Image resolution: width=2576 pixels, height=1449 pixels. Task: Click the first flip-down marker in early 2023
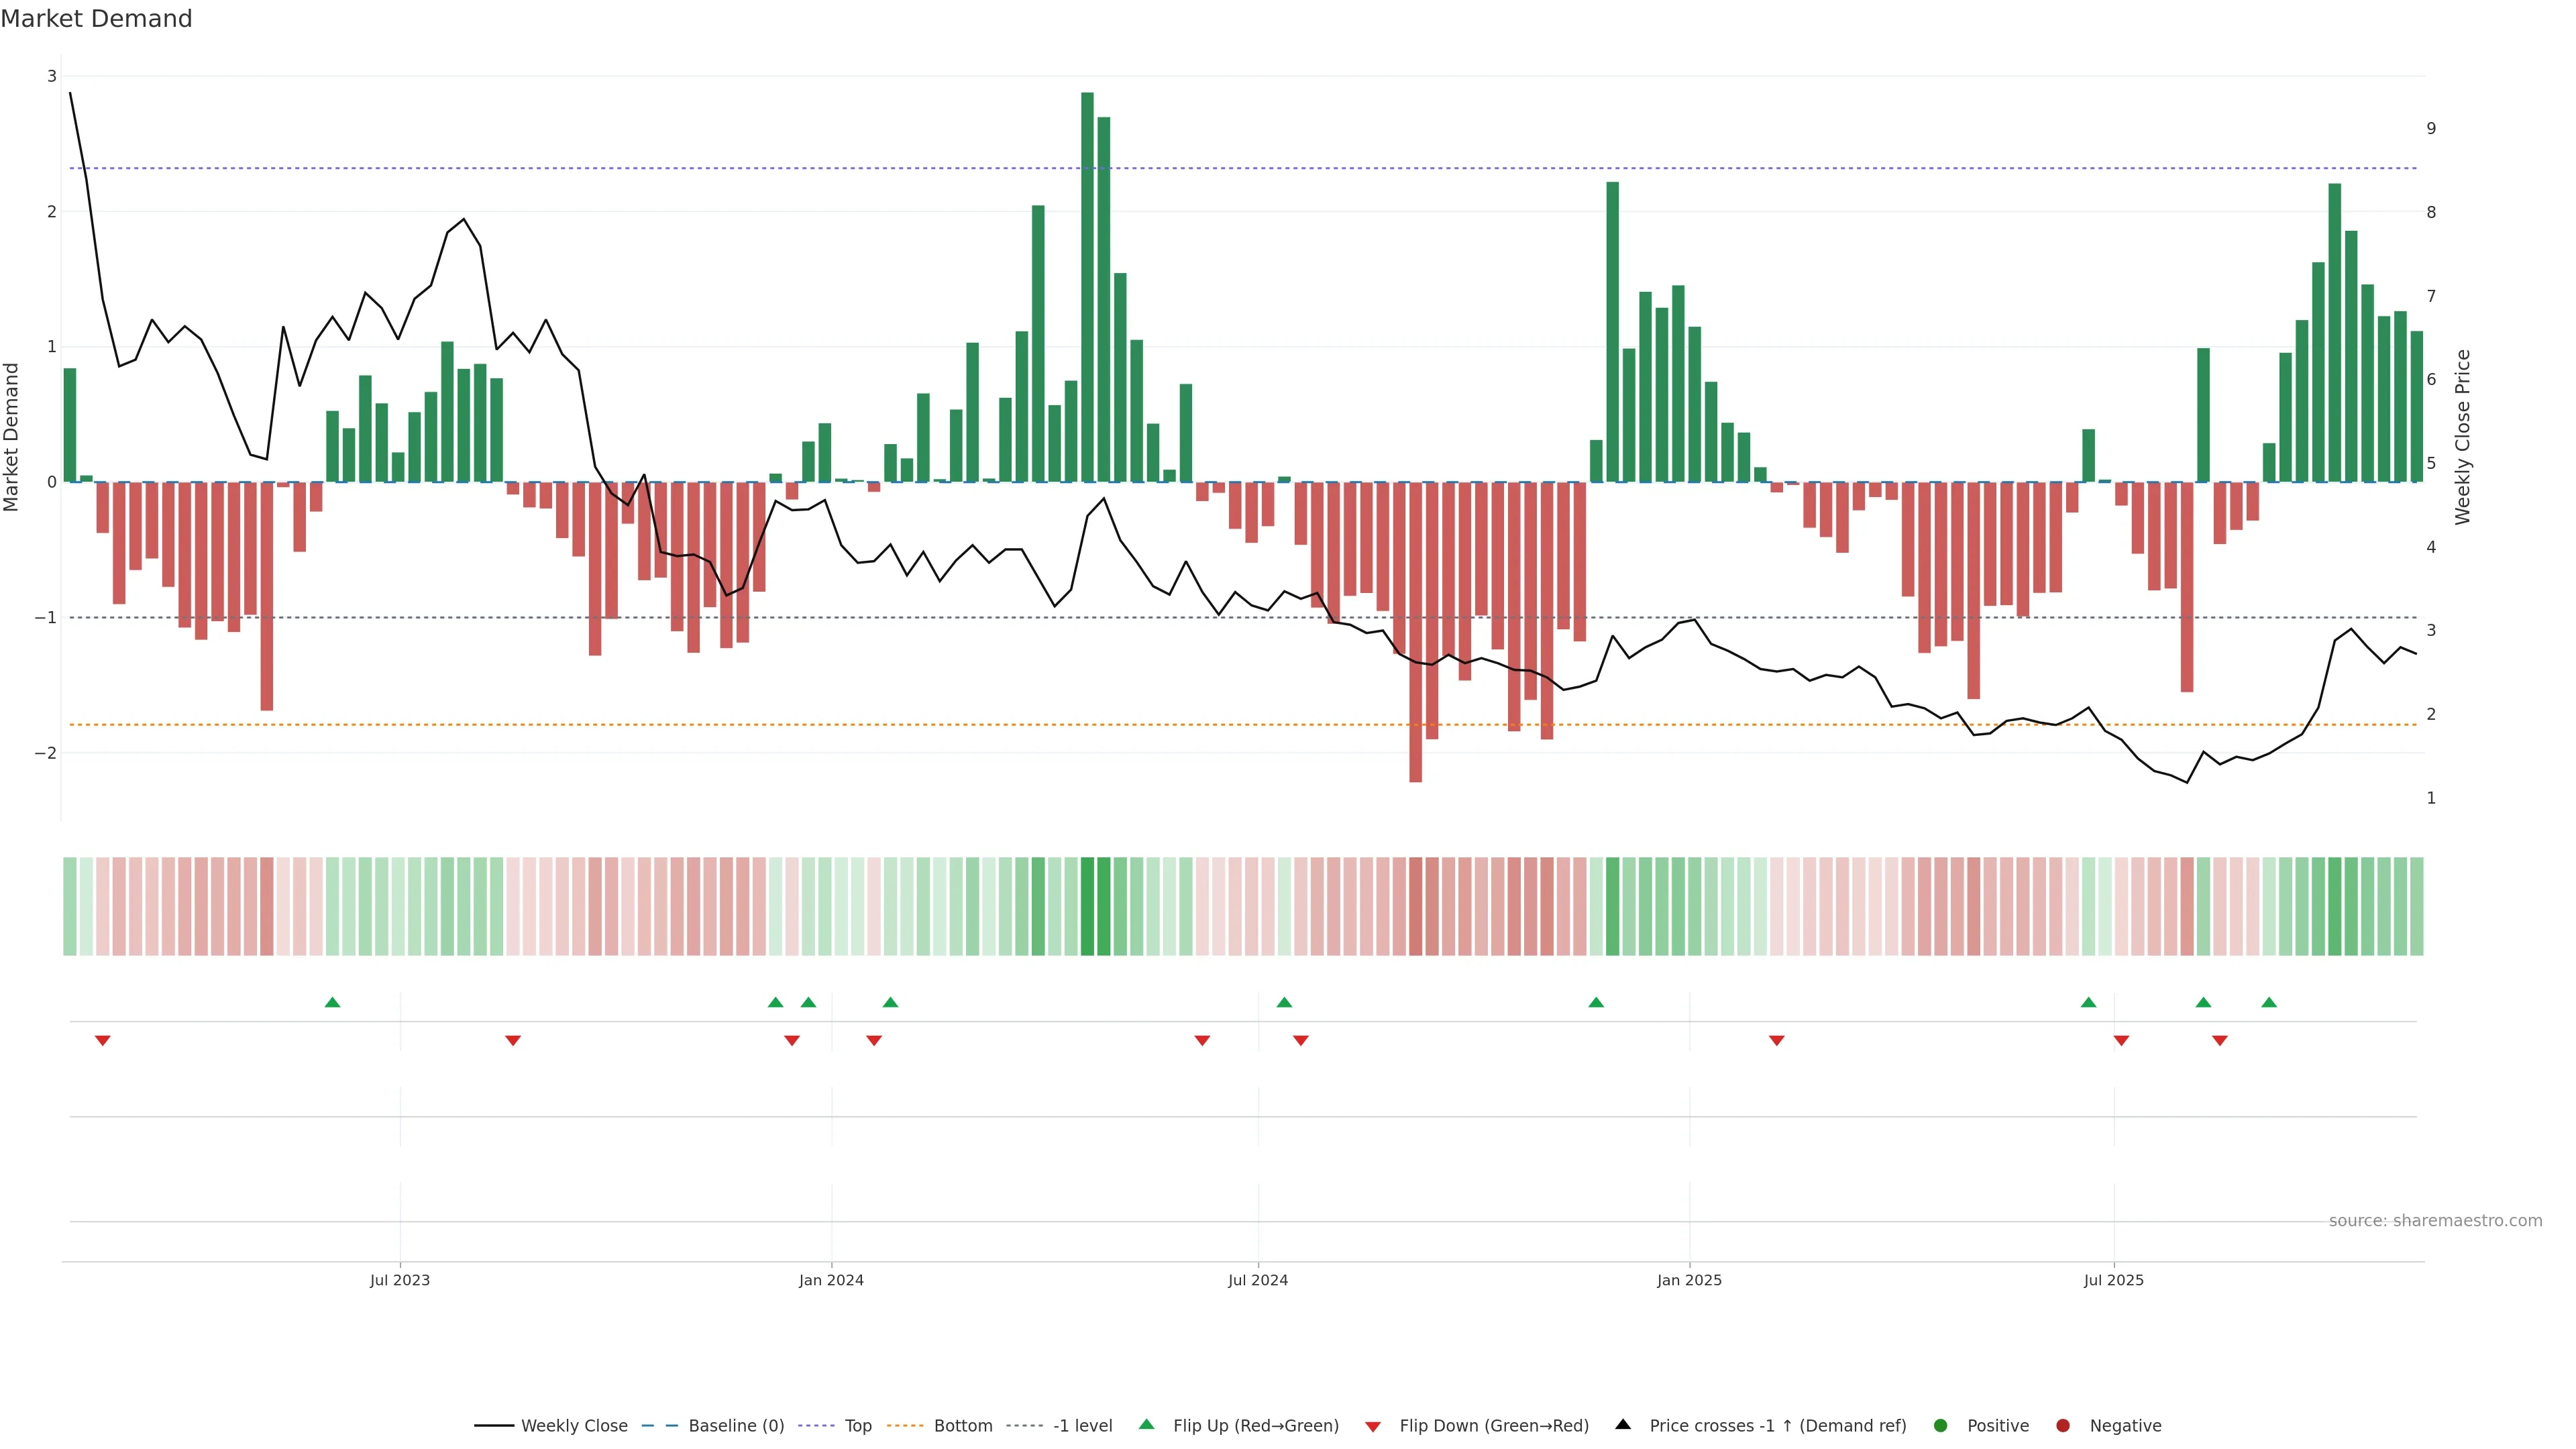(x=102, y=1041)
